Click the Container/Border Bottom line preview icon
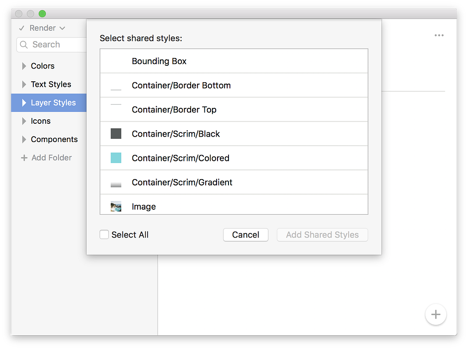Screen dimensions: 468x349 click(116, 90)
